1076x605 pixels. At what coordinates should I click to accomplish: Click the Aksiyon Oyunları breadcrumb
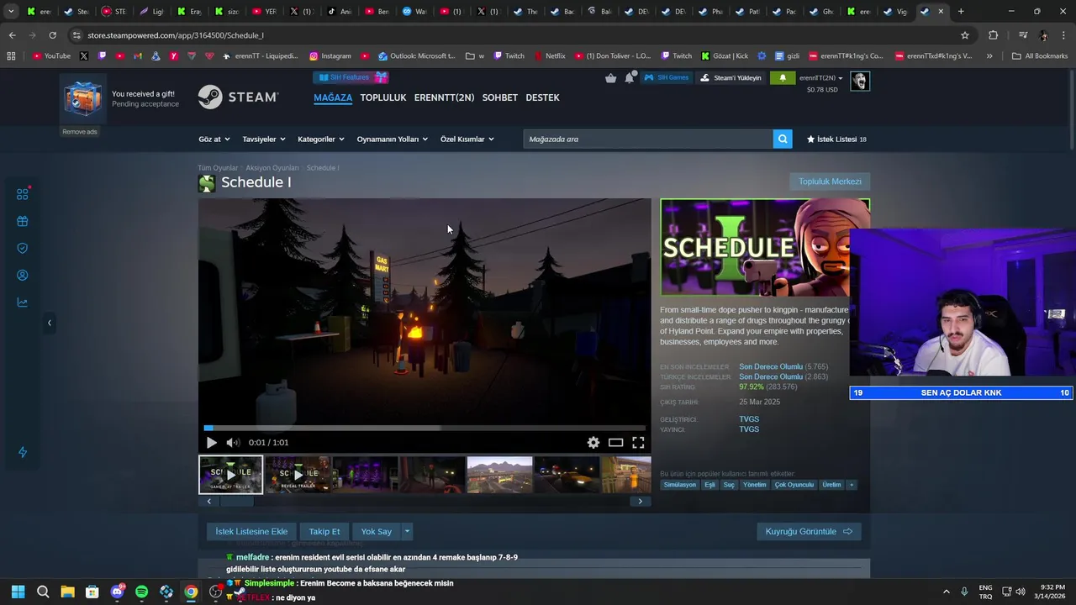[x=272, y=168]
